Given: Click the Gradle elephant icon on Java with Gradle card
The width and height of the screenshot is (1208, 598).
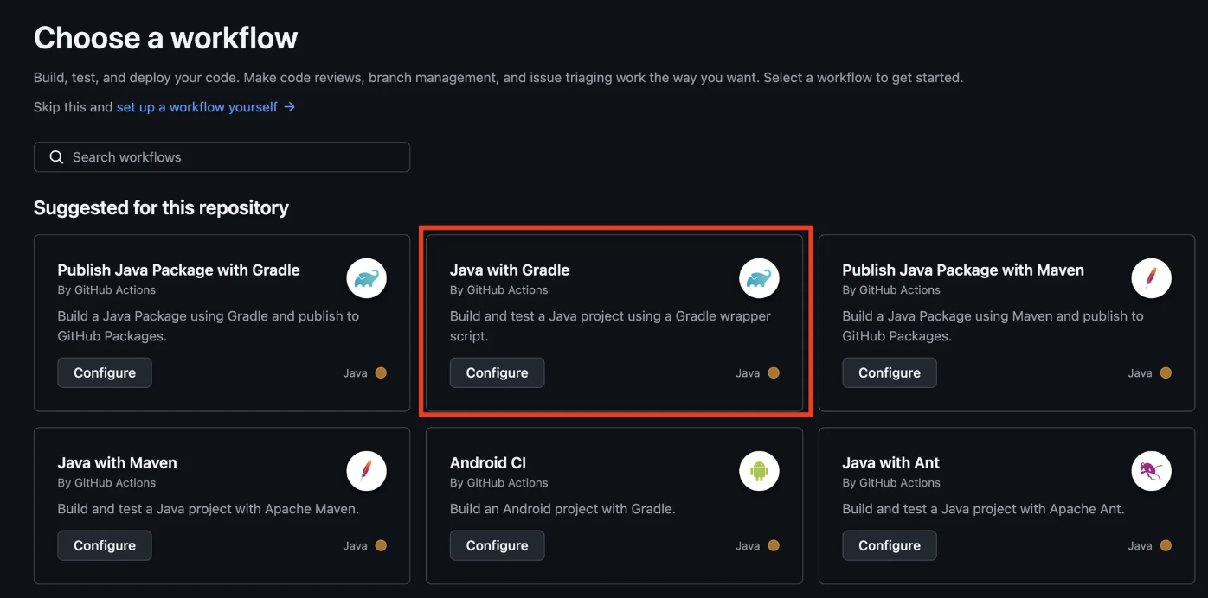Looking at the screenshot, I should [x=759, y=278].
